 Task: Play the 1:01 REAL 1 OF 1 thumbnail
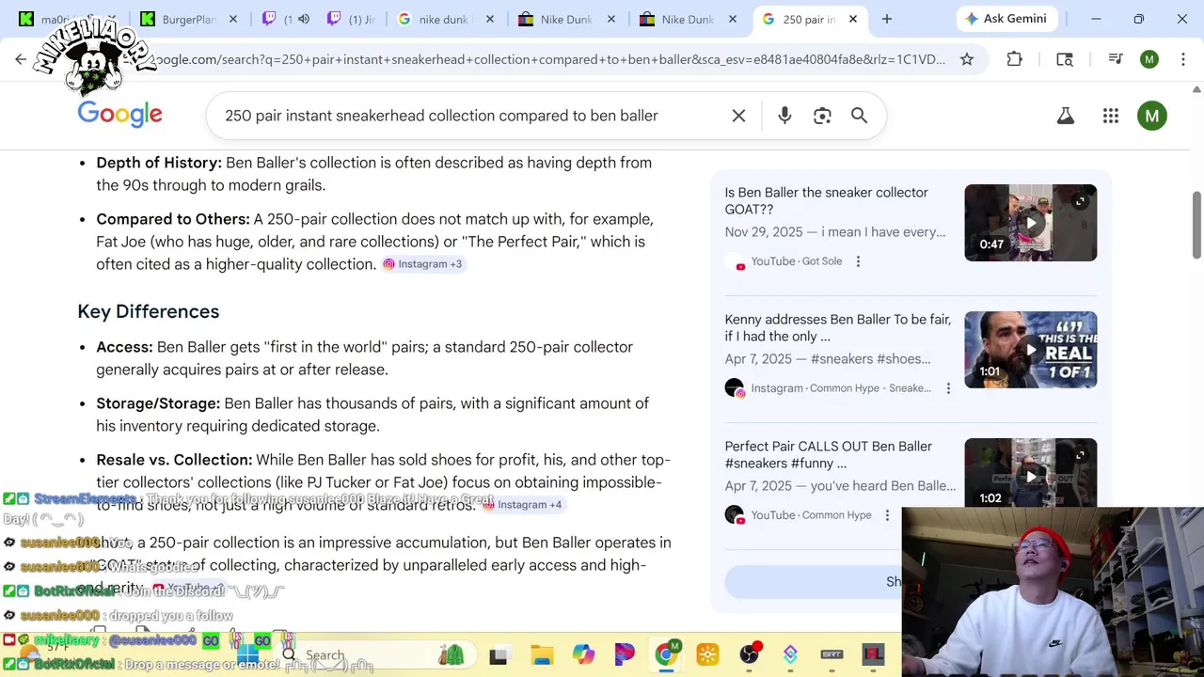tap(1030, 350)
